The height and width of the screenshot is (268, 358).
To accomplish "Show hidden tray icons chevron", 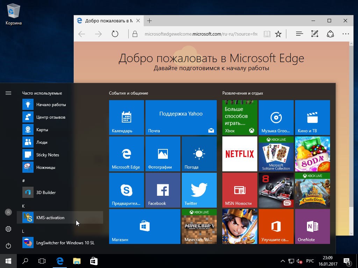I will point(282,261).
